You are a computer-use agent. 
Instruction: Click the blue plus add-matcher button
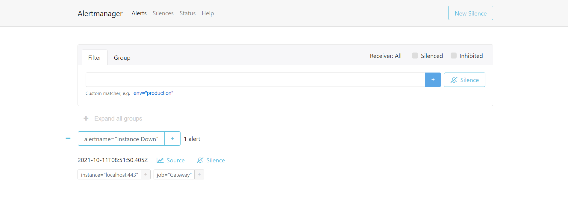[x=433, y=80]
